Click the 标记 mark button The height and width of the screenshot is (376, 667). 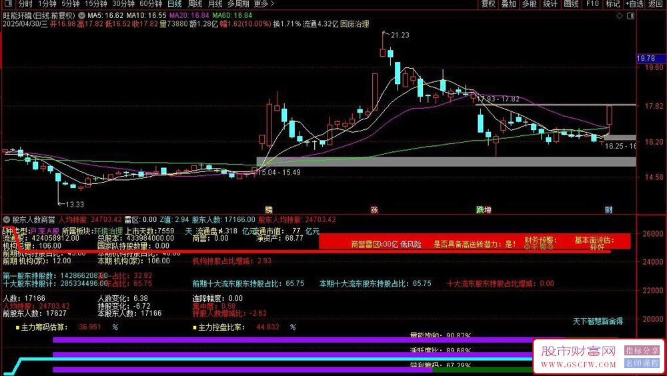coord(613,4)
